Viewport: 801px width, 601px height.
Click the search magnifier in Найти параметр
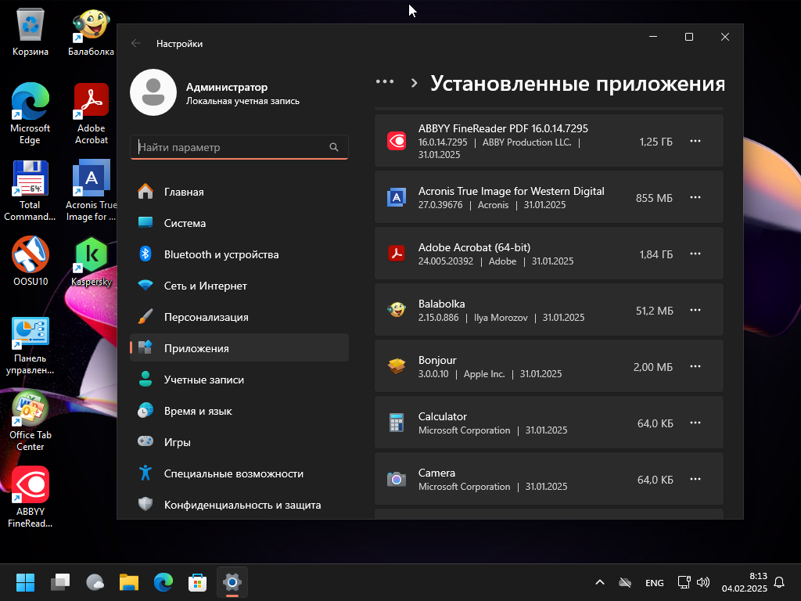click(333, 147)
